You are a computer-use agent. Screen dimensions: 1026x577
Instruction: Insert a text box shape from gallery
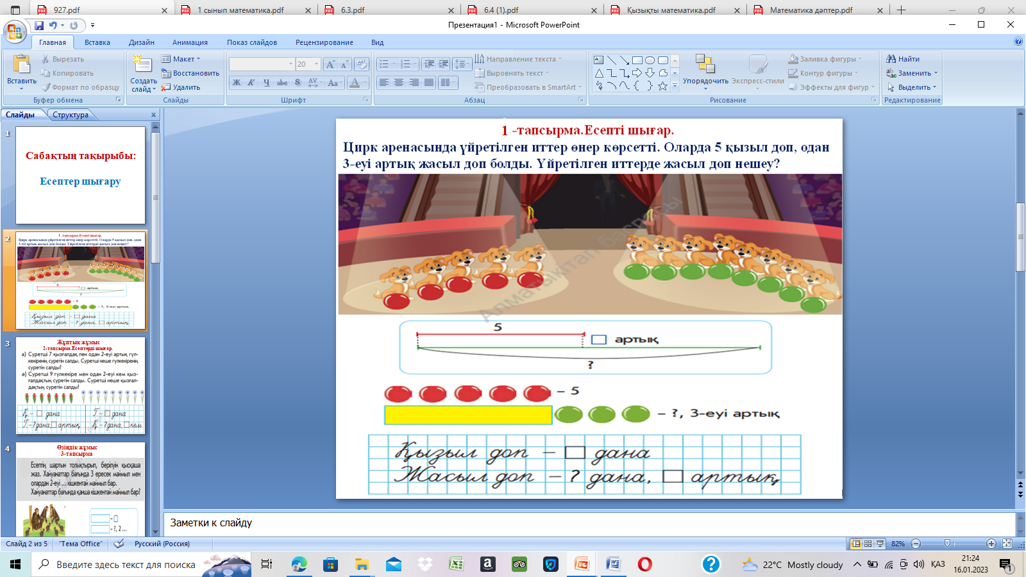point(598,60)
